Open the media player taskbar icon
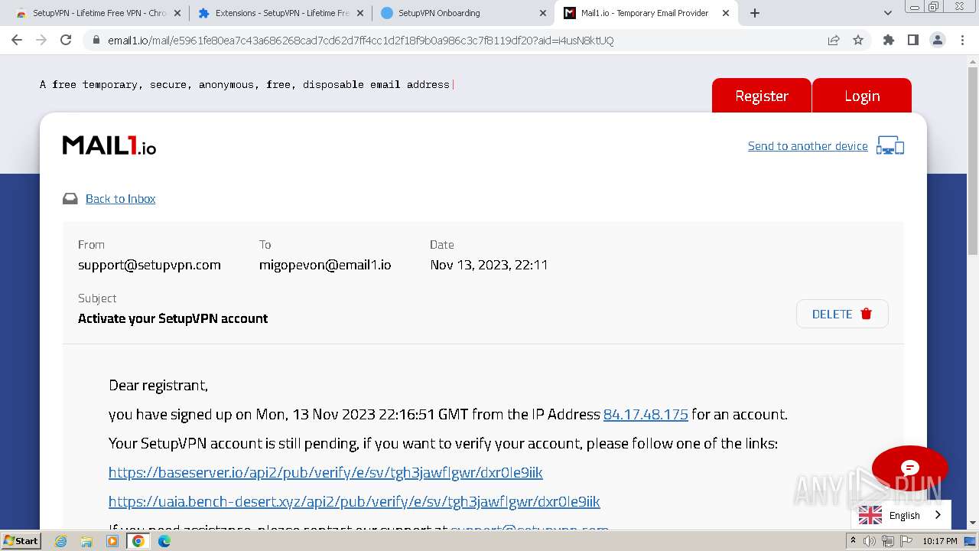The height and width of the screenshot is (551, 979). (112, 541)
